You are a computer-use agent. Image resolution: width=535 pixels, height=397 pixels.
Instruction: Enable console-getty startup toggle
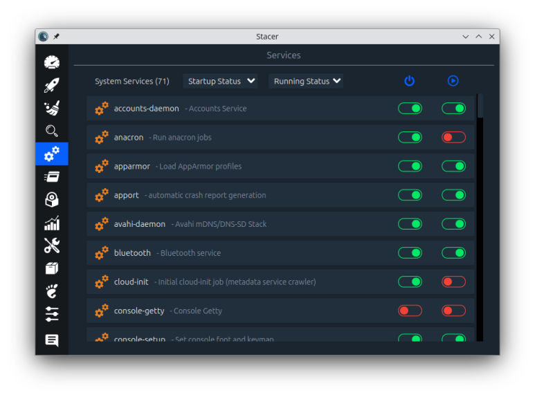tap(410, 311)
